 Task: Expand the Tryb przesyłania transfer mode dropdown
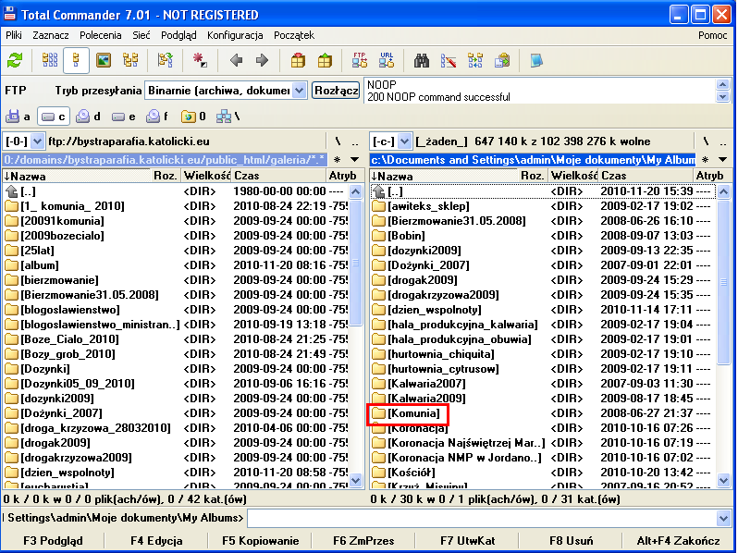tap(300, 91)
